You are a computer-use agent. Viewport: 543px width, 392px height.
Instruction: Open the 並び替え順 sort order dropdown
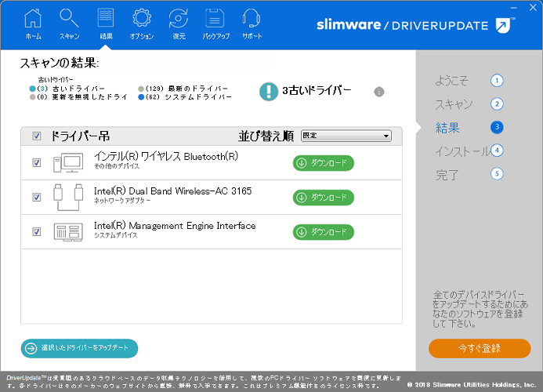[x=346, y=136]
